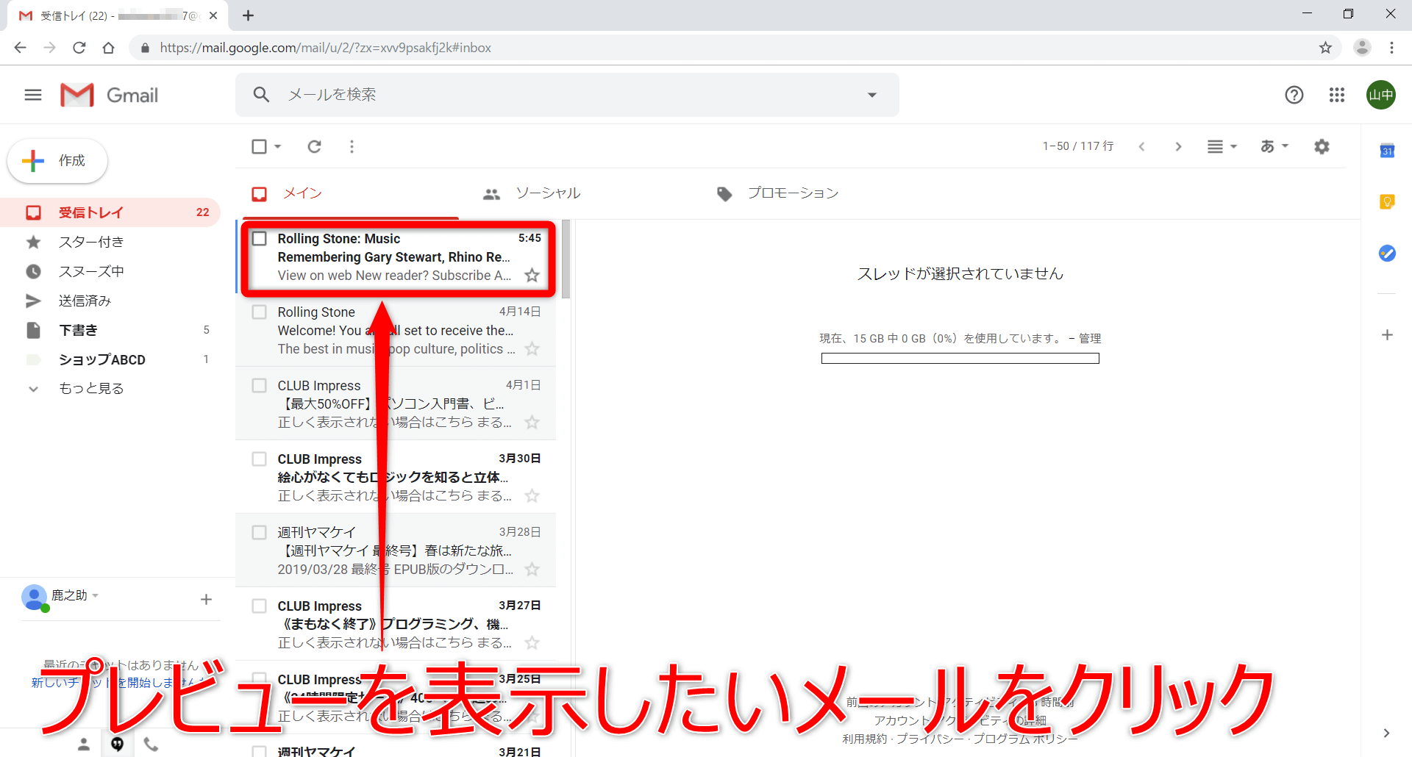The width and height of the screenshot is (1412, 757).
Task: Expand もっと見る in sidebar
Action: pos(92,388)
